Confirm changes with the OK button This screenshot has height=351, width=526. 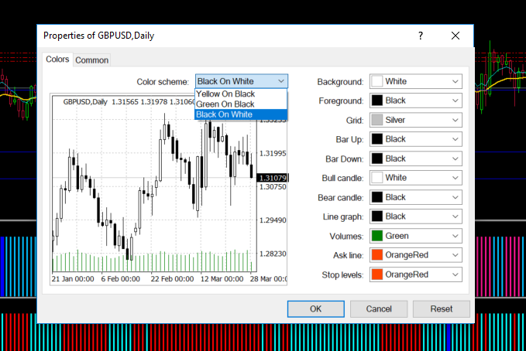tap(315, 308)
